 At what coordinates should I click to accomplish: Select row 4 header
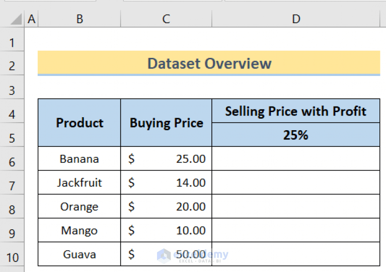[x=12, y=111]
